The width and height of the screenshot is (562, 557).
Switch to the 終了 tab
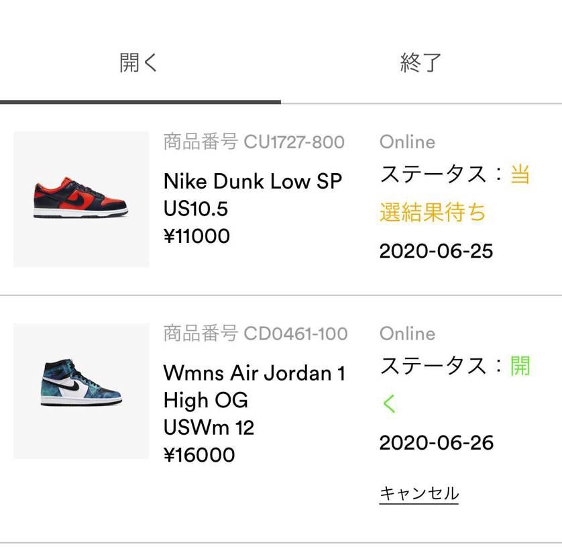click(420, 62)
